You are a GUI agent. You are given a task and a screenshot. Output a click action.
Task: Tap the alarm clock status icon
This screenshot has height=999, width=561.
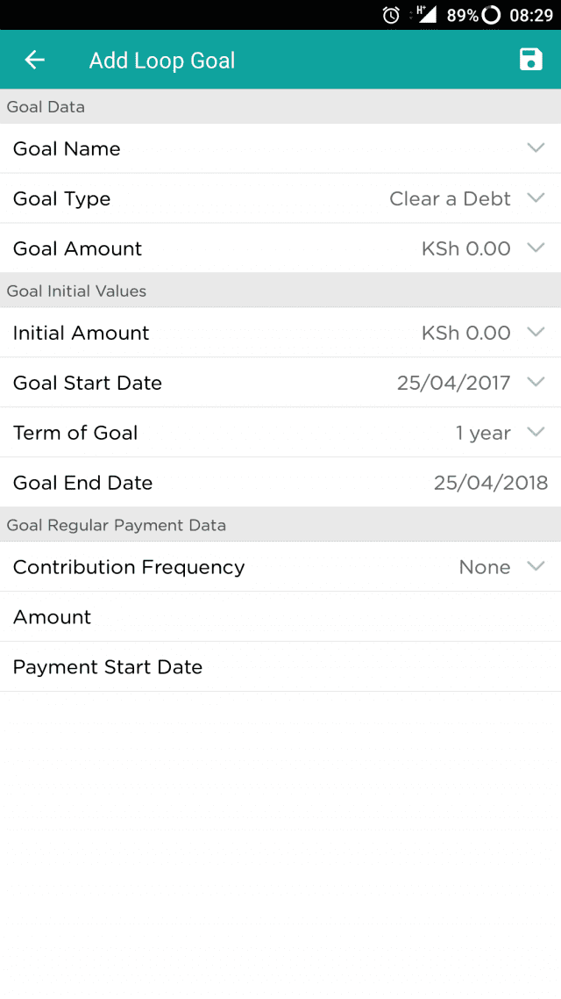(391, 15)
